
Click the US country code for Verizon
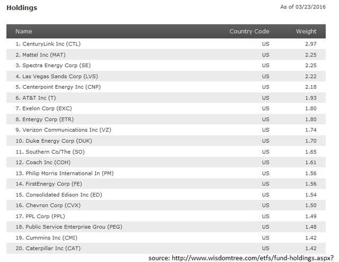266,130
